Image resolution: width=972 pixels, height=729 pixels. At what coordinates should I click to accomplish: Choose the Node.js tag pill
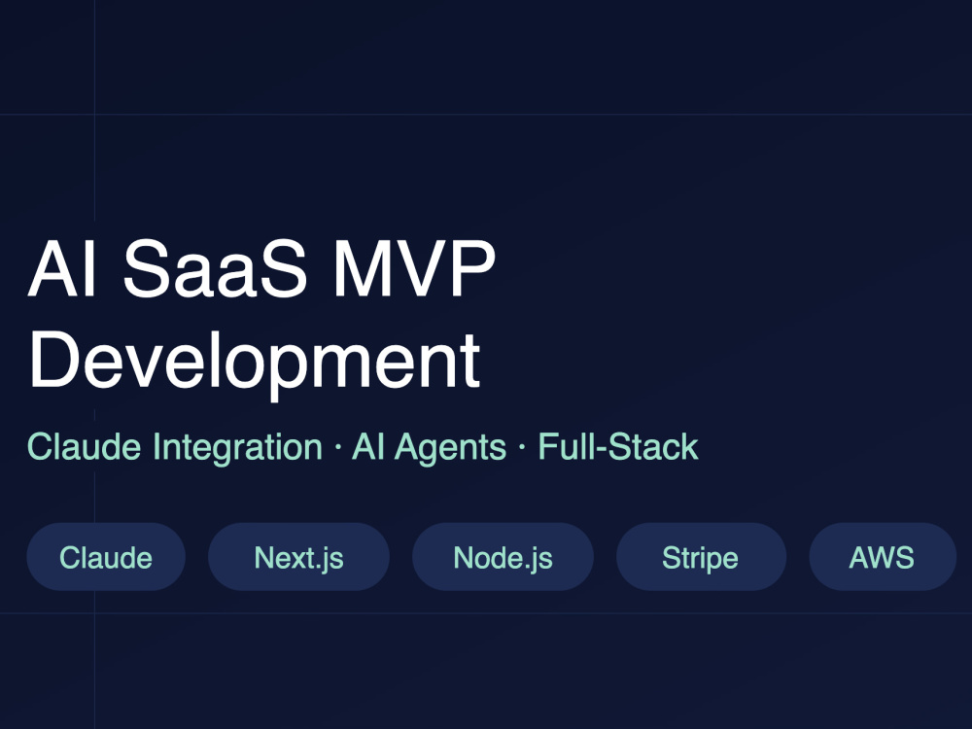503,557
